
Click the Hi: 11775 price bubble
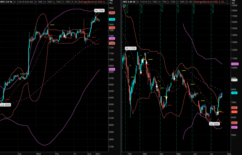[x=131, y=48]
